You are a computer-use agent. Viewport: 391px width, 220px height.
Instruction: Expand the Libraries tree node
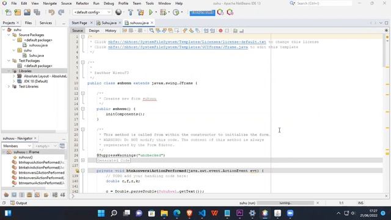click(x=9, y=71)
